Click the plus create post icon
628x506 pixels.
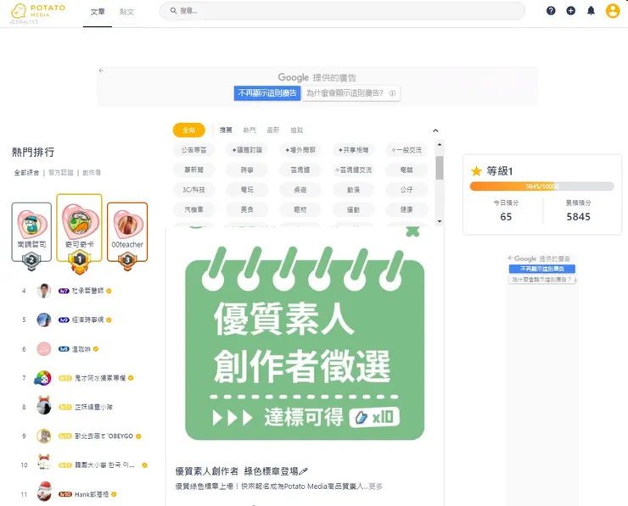(x=571, y=11)
